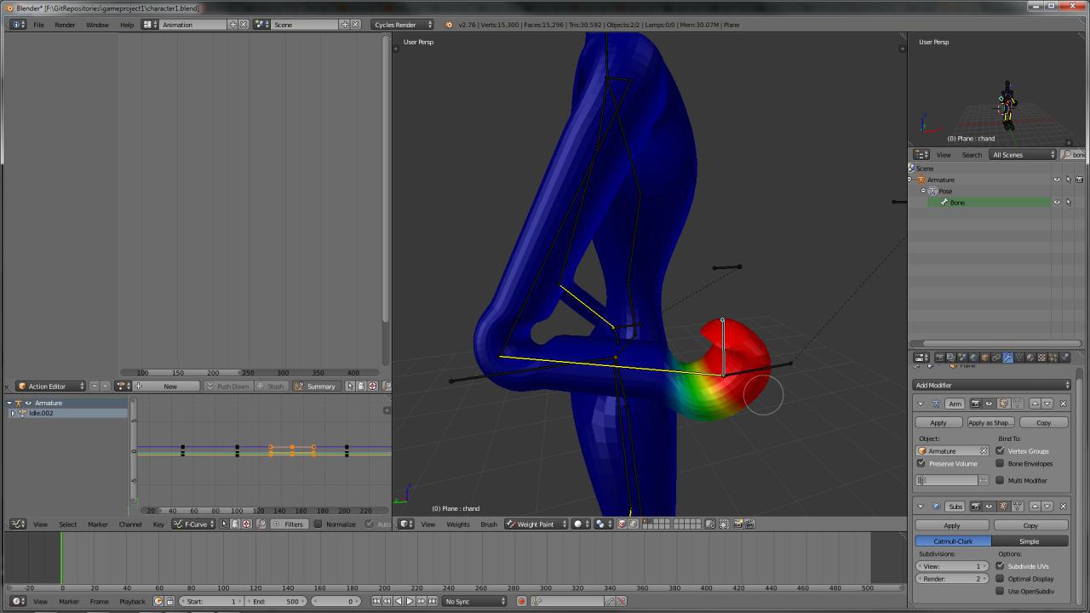Adjust the Render subdivisions field
The image size is (1090, 613).
point(952,579)
